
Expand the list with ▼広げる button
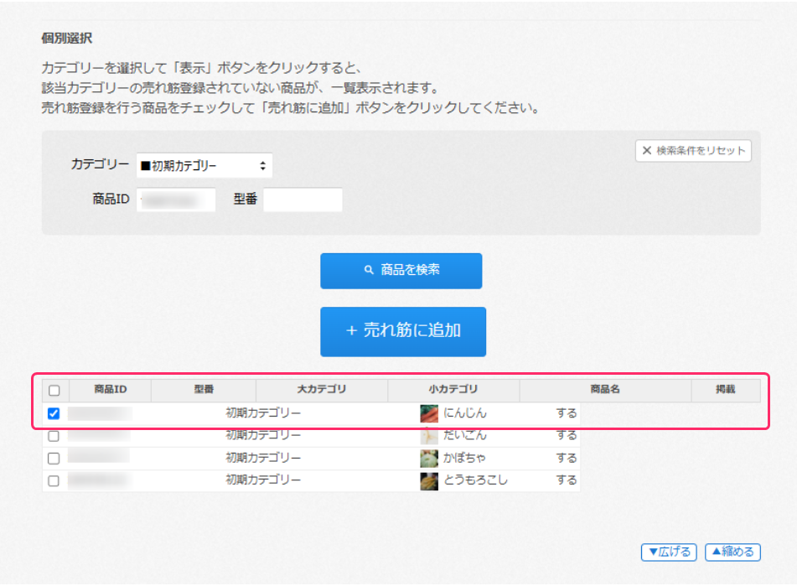click(669, 552)
